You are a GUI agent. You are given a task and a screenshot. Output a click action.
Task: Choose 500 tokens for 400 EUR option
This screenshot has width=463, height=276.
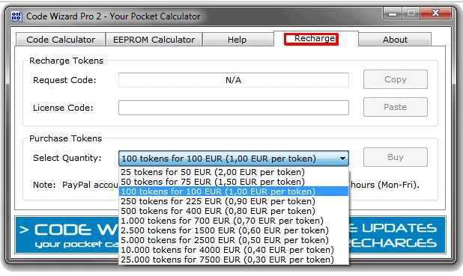(x=234, y=211)
